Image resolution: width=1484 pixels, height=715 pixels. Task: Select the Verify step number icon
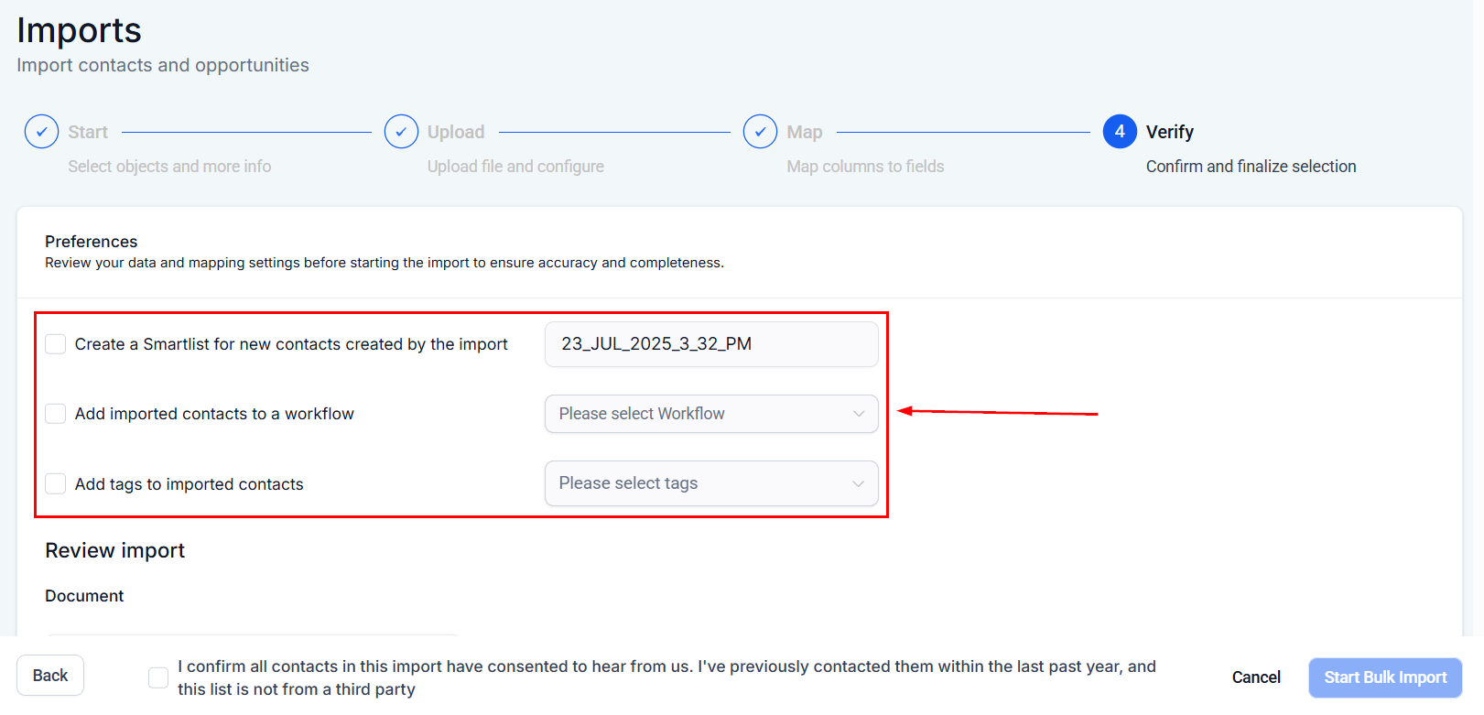1119,131
